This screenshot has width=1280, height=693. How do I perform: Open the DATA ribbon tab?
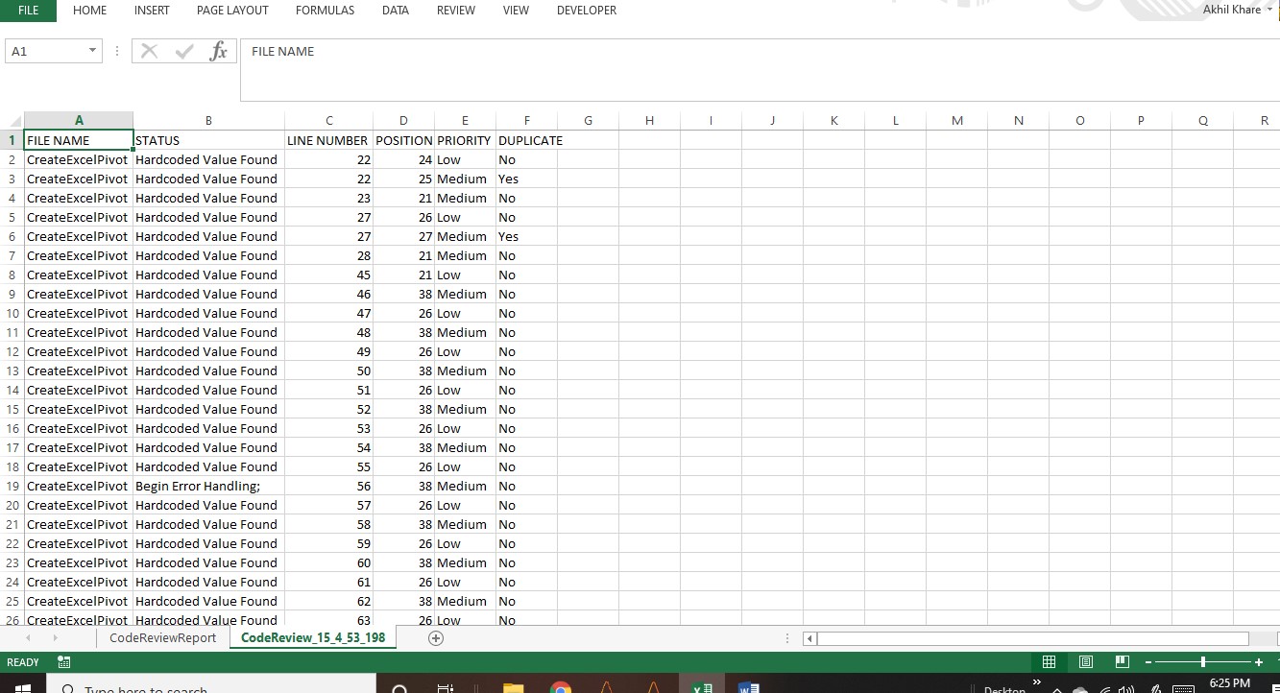pos(396,11)
